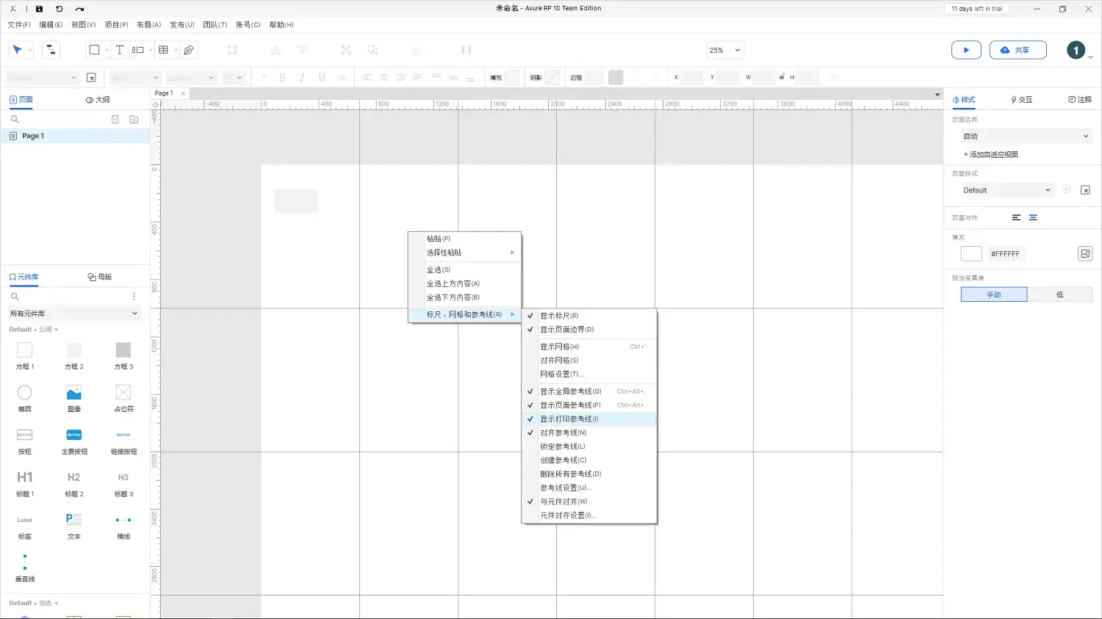The image size is (1102, 619).
Task: Click the 共享 share button
Action: [x=1018, y=50]
